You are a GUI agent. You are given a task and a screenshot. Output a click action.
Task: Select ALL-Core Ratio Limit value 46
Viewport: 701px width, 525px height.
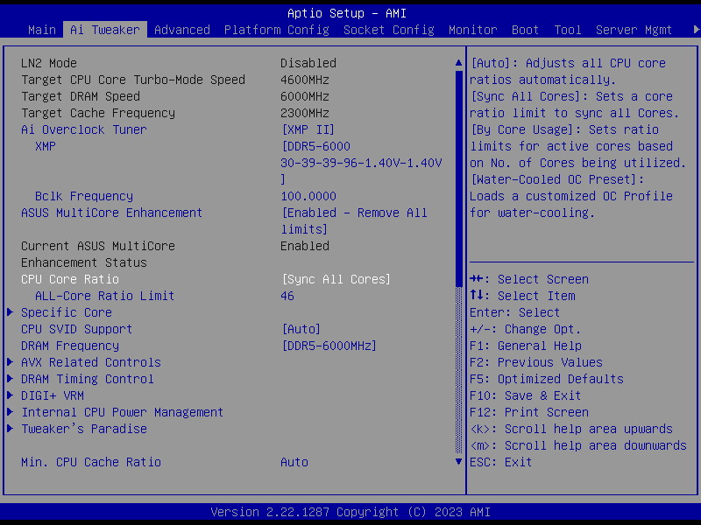287,296
